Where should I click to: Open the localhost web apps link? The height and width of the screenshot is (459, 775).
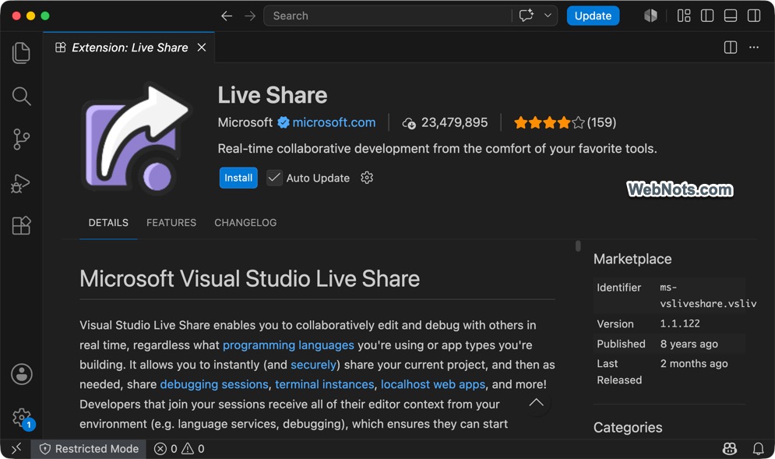[433, 384]
